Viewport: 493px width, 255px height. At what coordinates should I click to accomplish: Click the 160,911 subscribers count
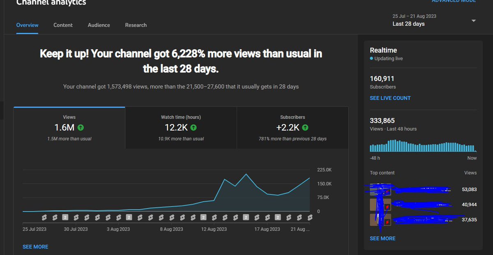[382, 78]
